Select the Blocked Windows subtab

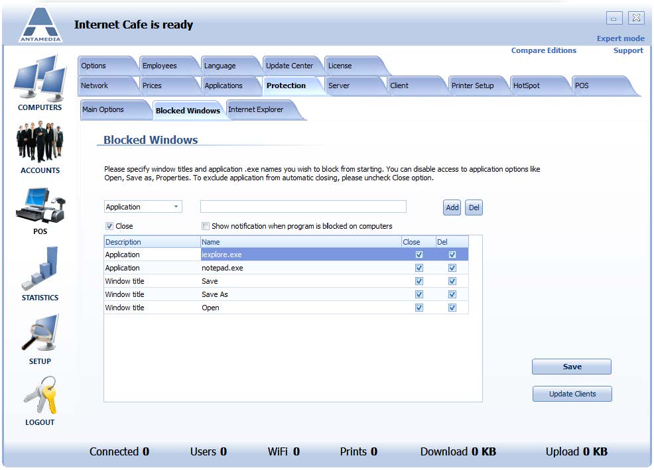click(188, 111)
